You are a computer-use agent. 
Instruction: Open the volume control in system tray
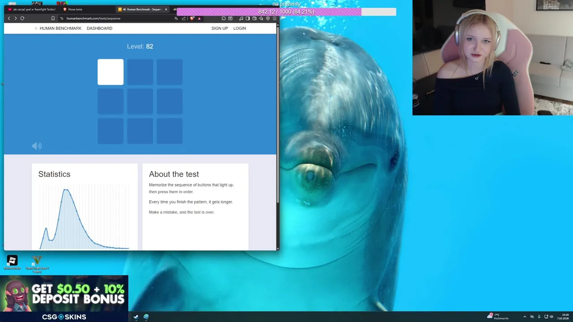tap(552, 317)
